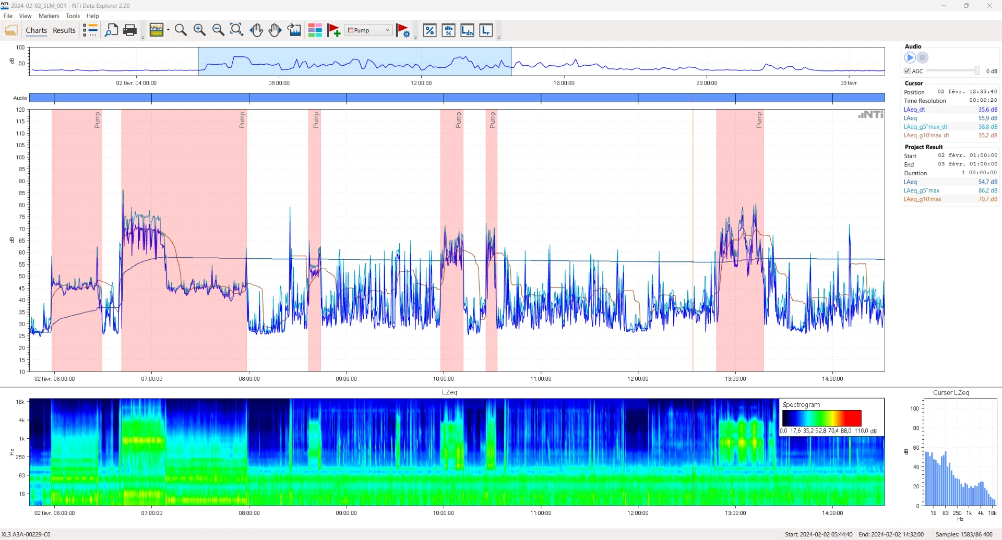Adjust the audio gain slider
Image resolution: width=1002 pixels, height=540 pixels.
(x=977, y=70)
